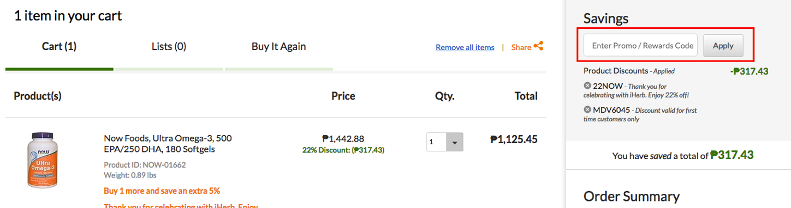Click the Order Summary heading
Screen dimensions: 791x208
coord(632,197)
